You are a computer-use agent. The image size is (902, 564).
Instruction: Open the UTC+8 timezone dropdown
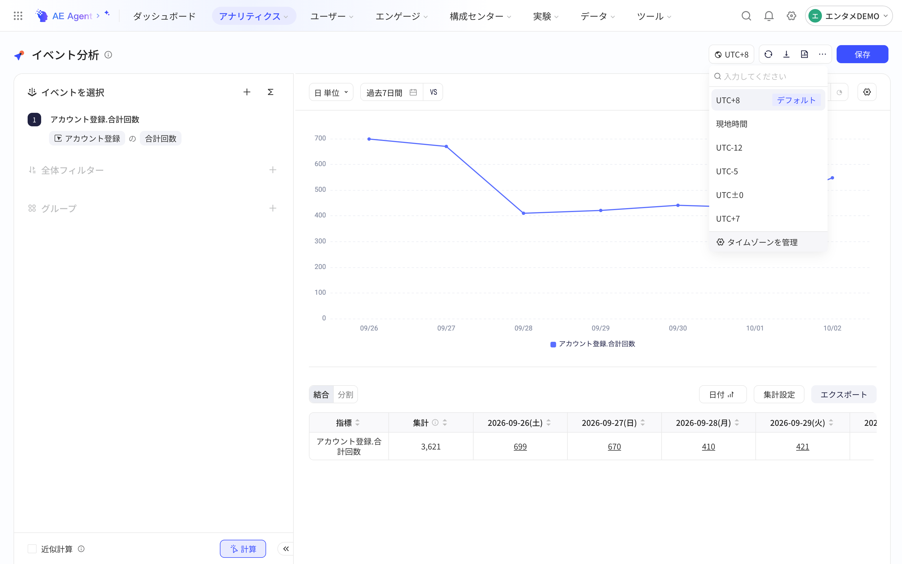[731, 54]
